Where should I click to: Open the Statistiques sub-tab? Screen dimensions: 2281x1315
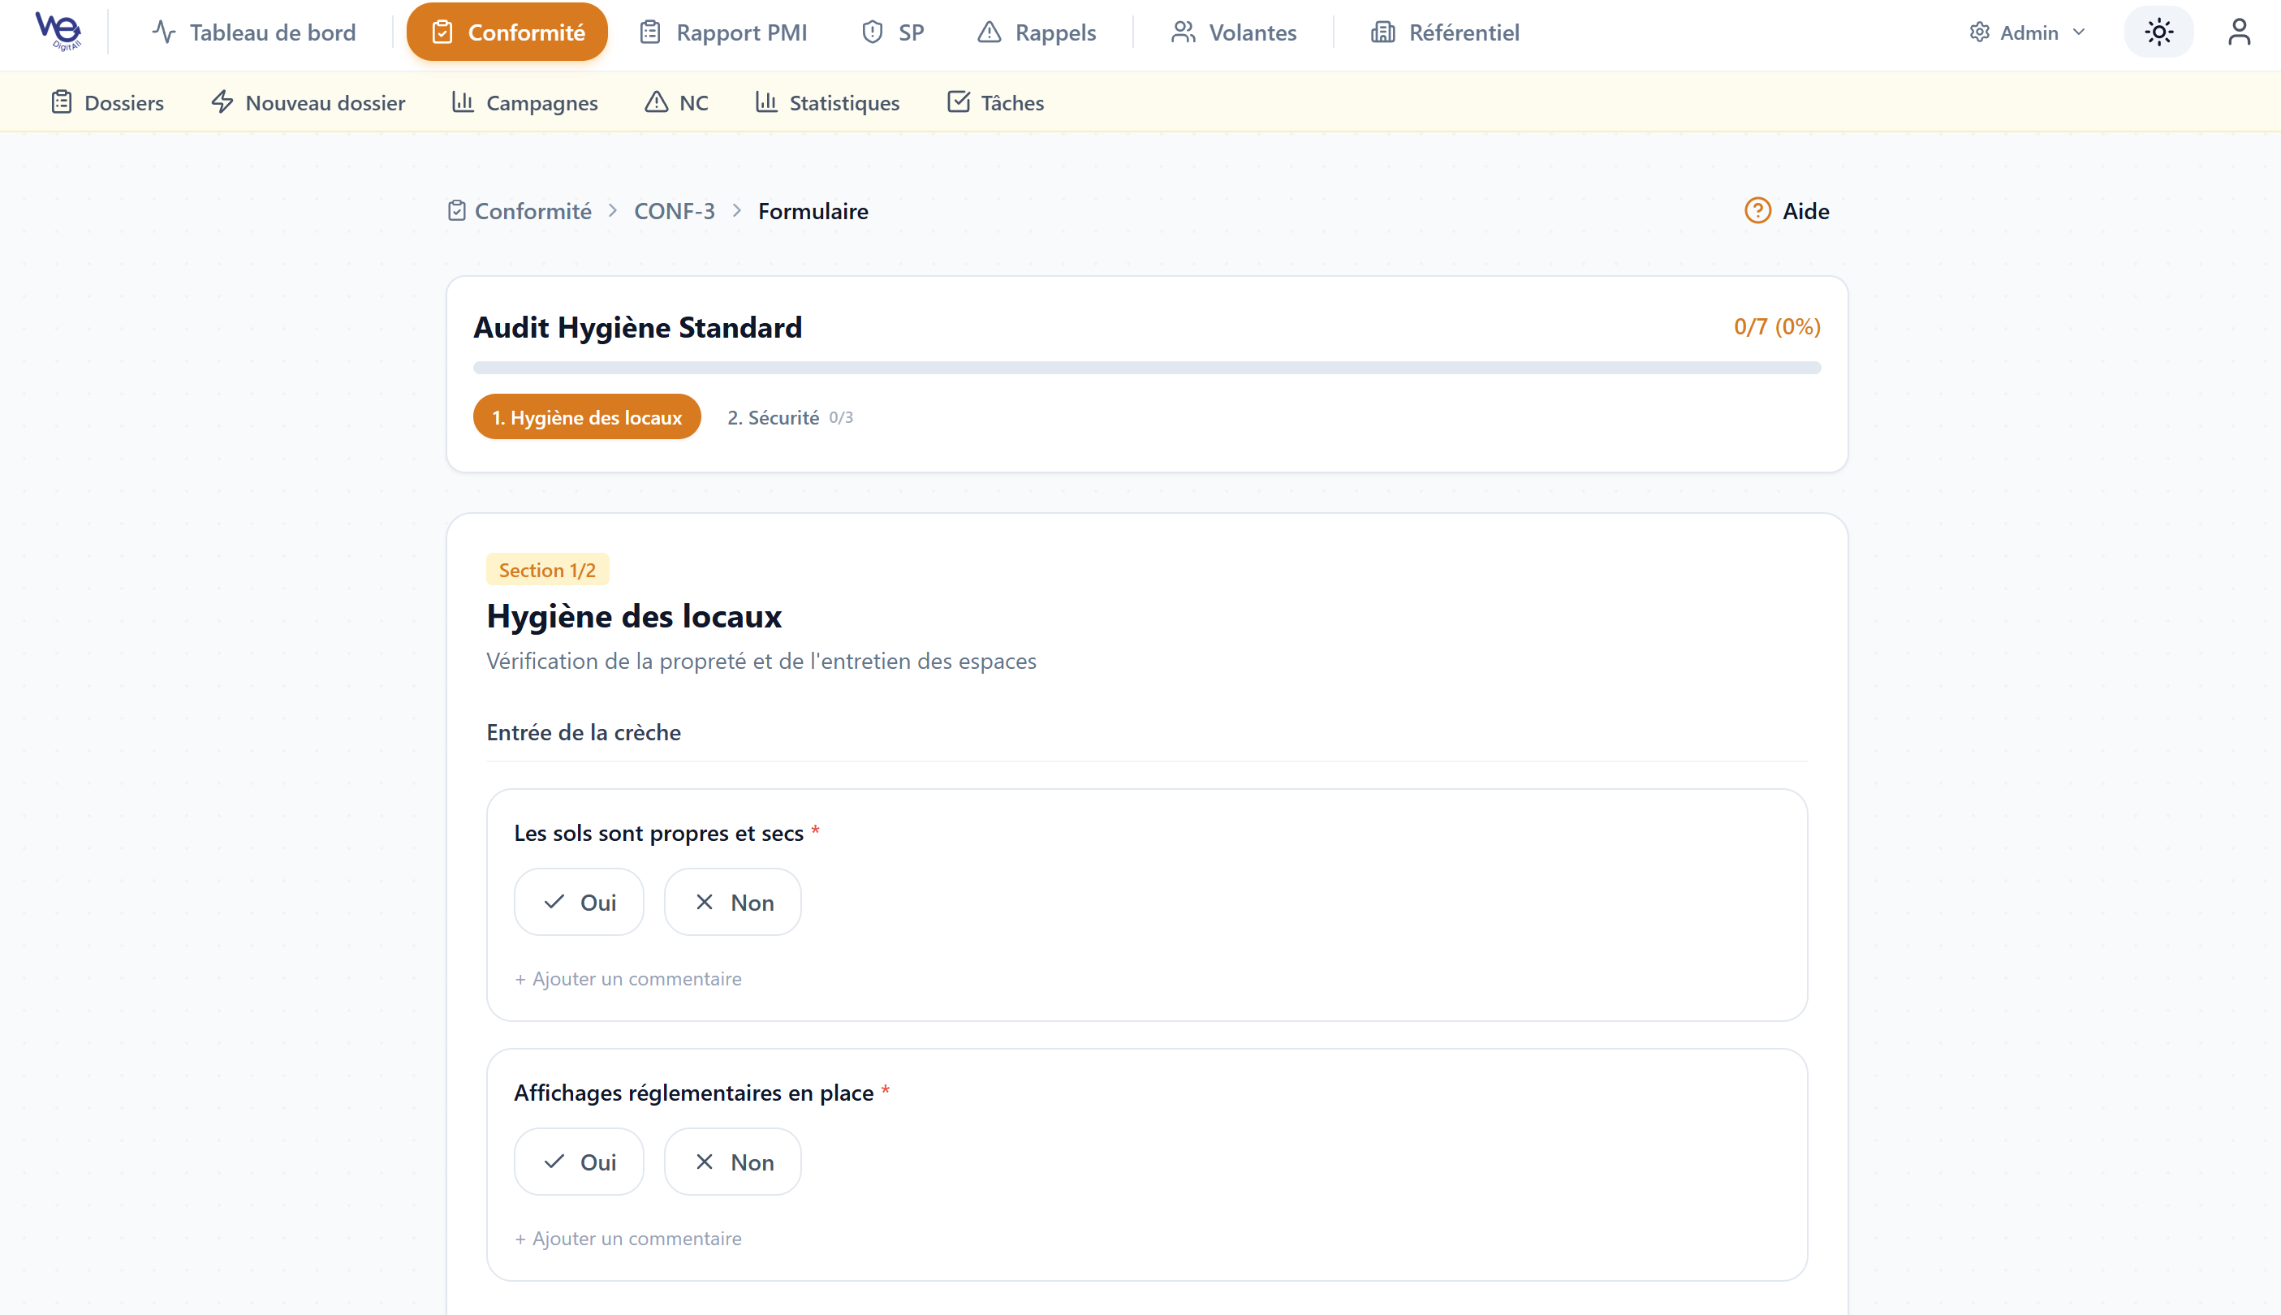[828, 103]
